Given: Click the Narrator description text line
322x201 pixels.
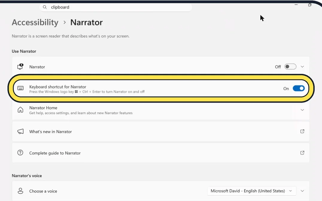Looking at the screenshot, I should point(70,36).
